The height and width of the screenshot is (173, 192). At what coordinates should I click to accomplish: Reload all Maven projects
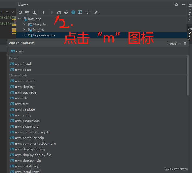[20, 12]
